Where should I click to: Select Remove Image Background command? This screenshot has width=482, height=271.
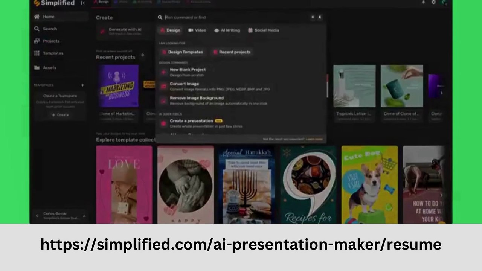(x=241, y=100)
